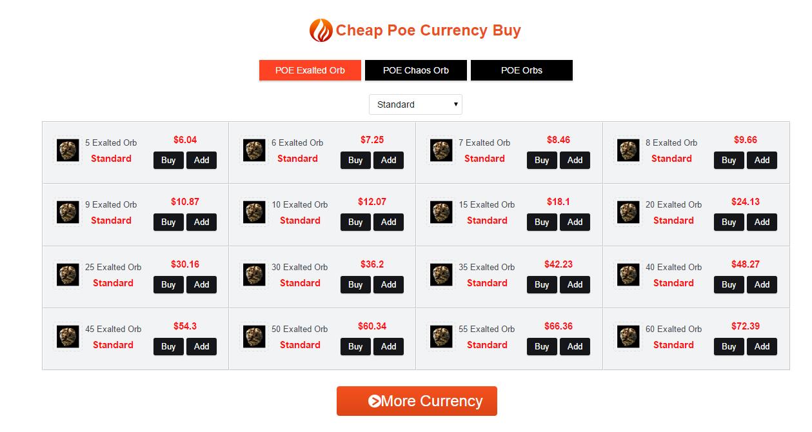The image size is (812, 432).
Task: Add 55 Exalted Orb to cart
Action: click(575, 346)
